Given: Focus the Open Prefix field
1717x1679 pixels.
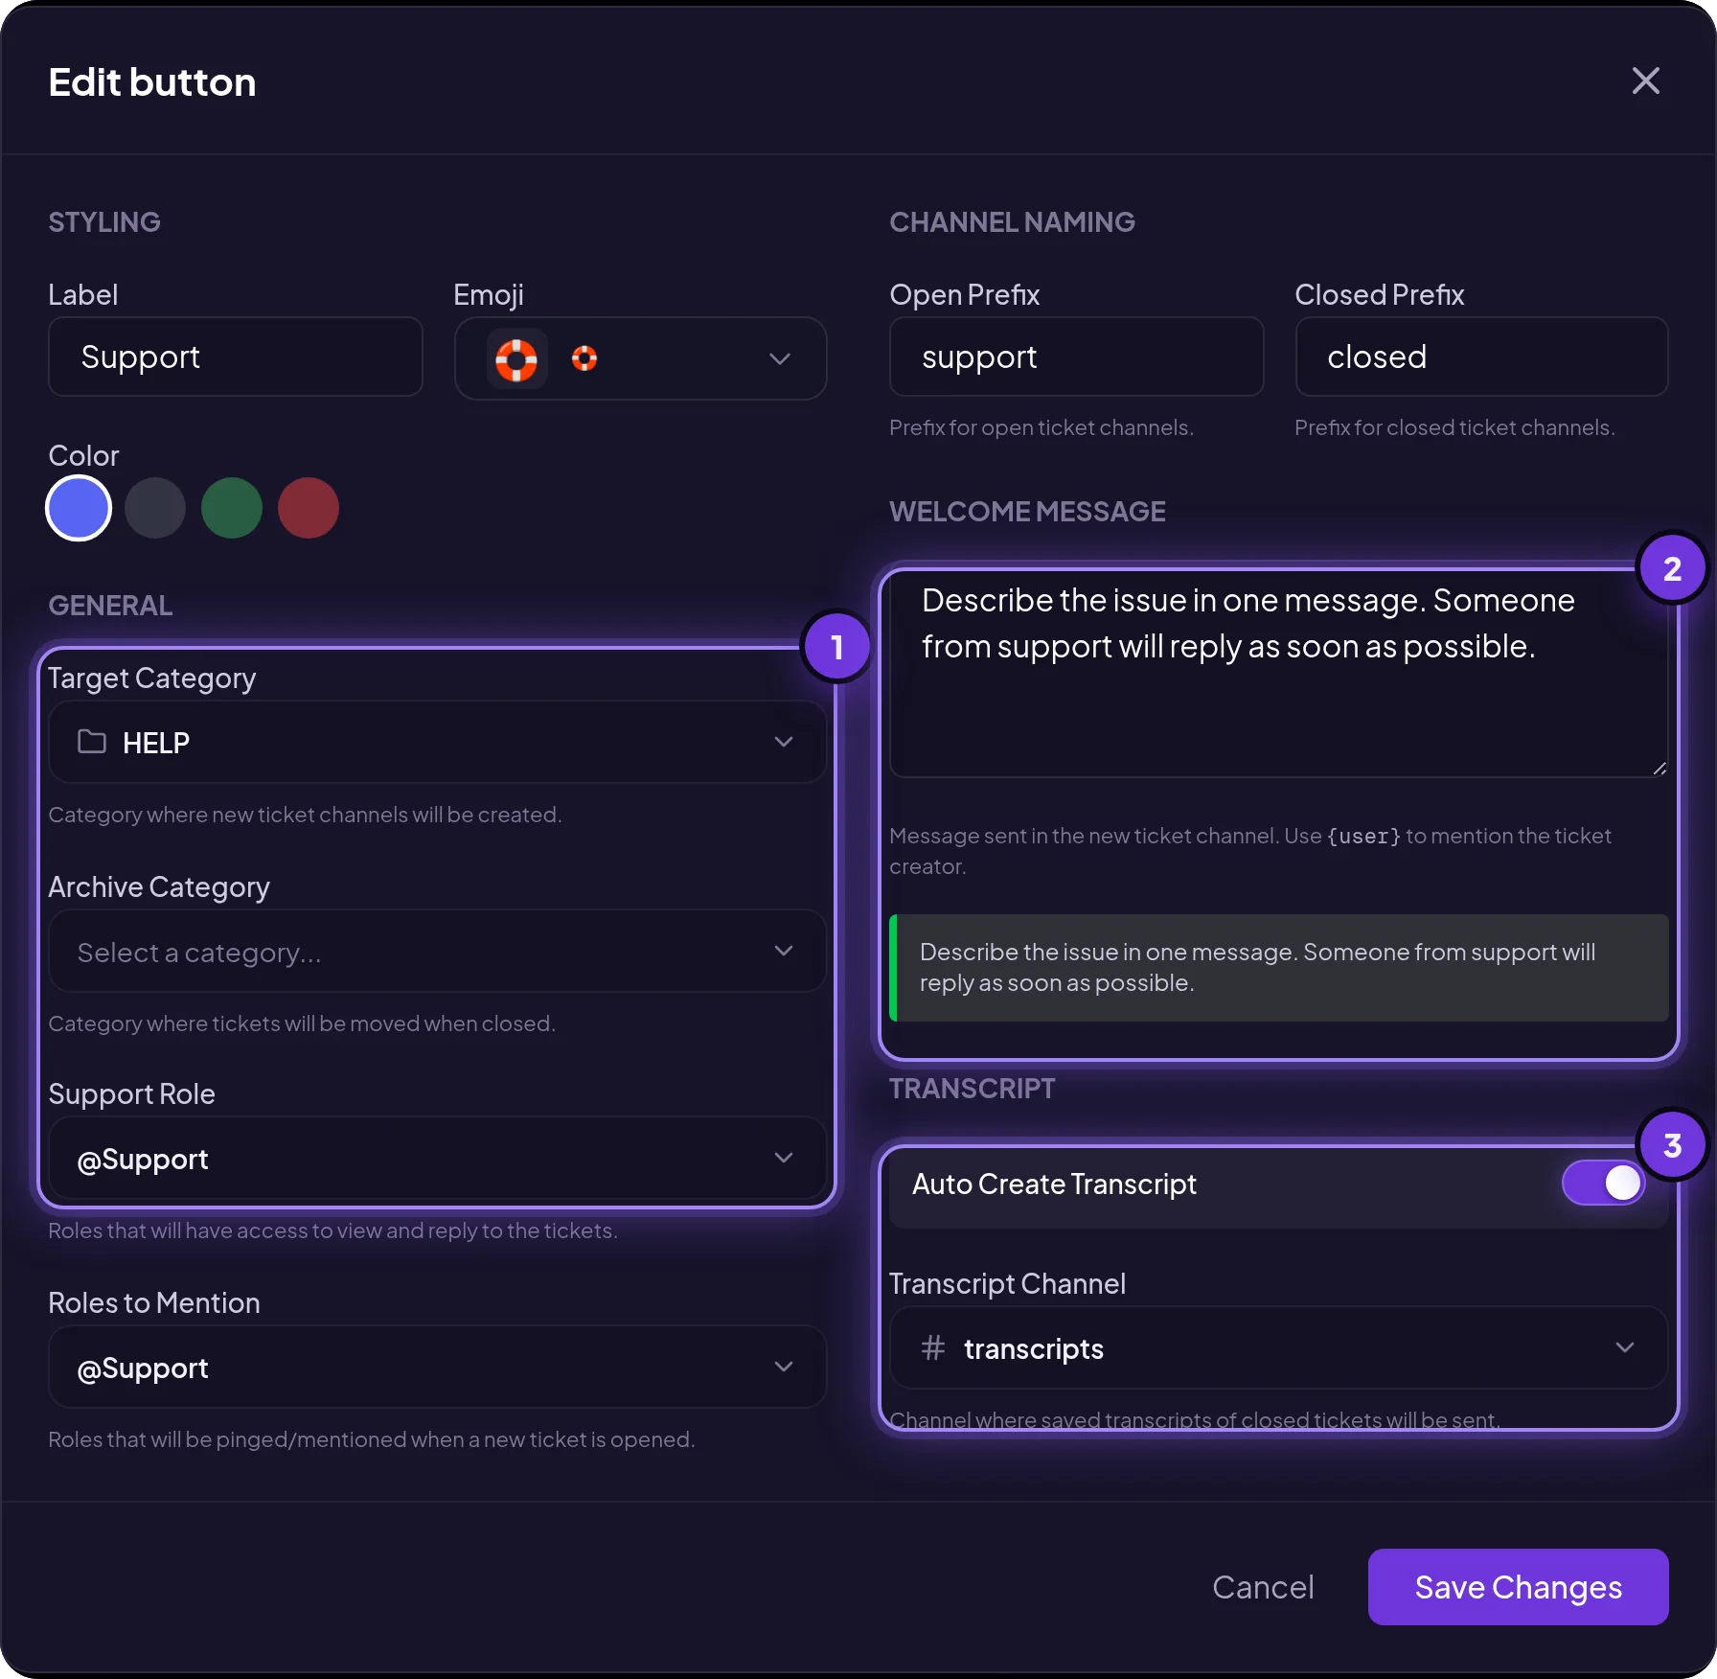Looking at the screenshot, I should coord(1077,356).
